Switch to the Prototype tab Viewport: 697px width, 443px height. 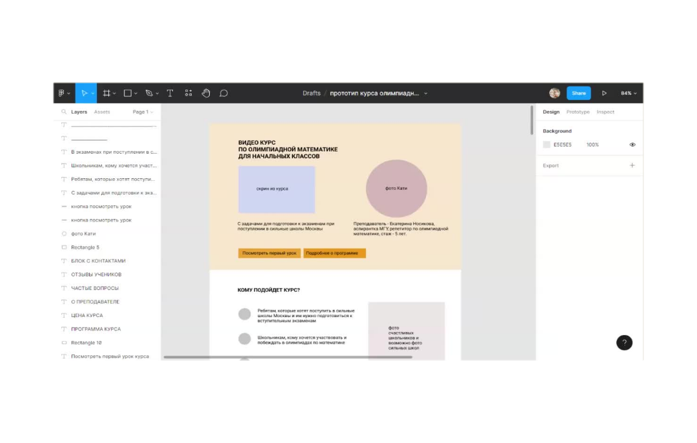click(x=578, y=112)
